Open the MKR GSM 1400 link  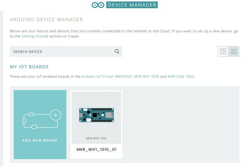pos(181,77)
